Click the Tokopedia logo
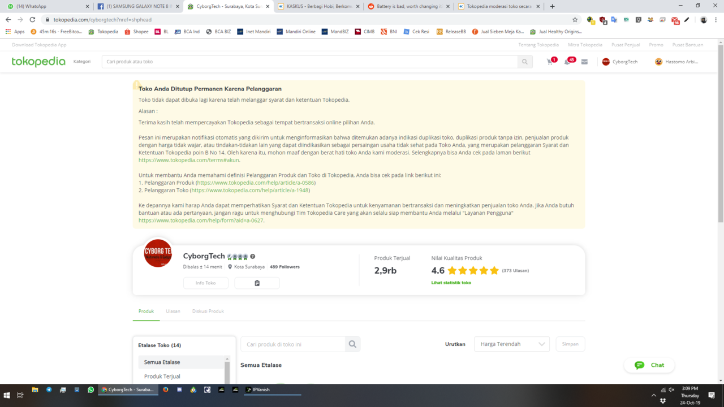 click(38, 62)
